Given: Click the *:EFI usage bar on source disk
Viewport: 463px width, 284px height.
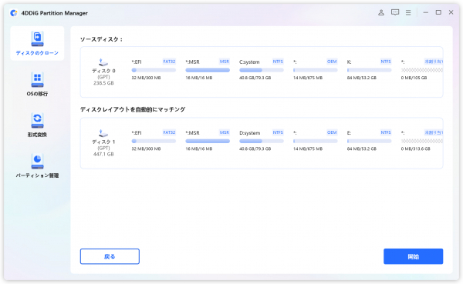Looking at the screenshot, I should [x=154, y=70].
